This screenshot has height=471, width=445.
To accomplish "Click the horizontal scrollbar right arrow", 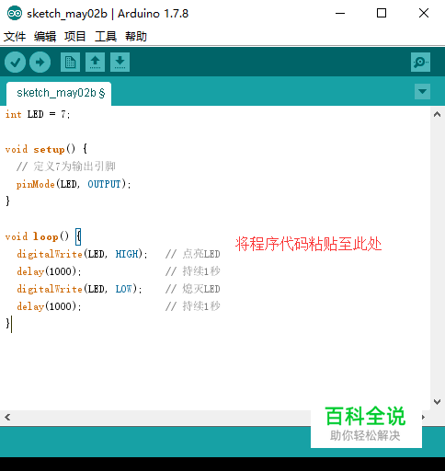I will [x=423, y=417].
